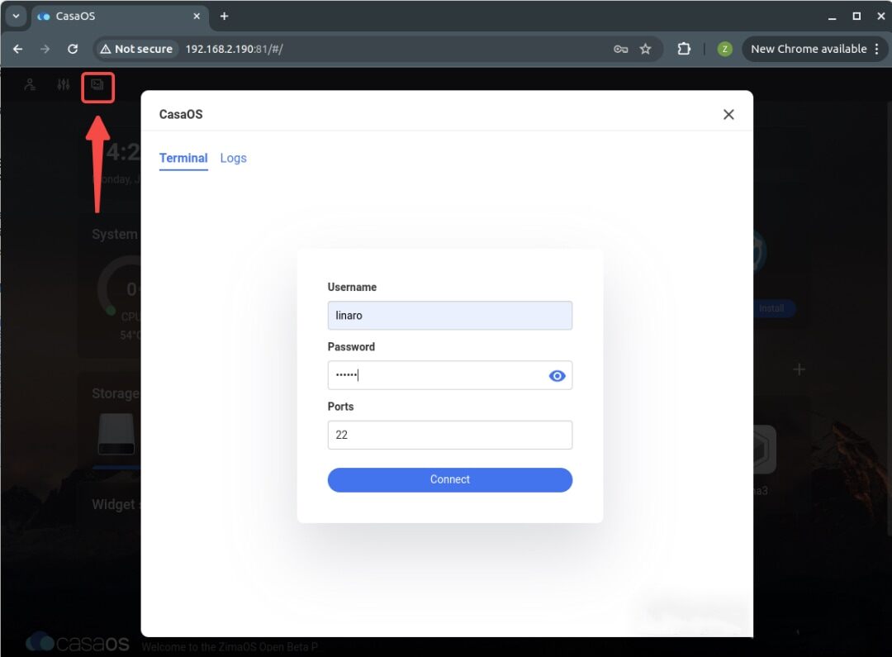This screenshot has height=657, width=892.
Task: Open Chrome extensions puzzle icon
Action: point(684,49)
